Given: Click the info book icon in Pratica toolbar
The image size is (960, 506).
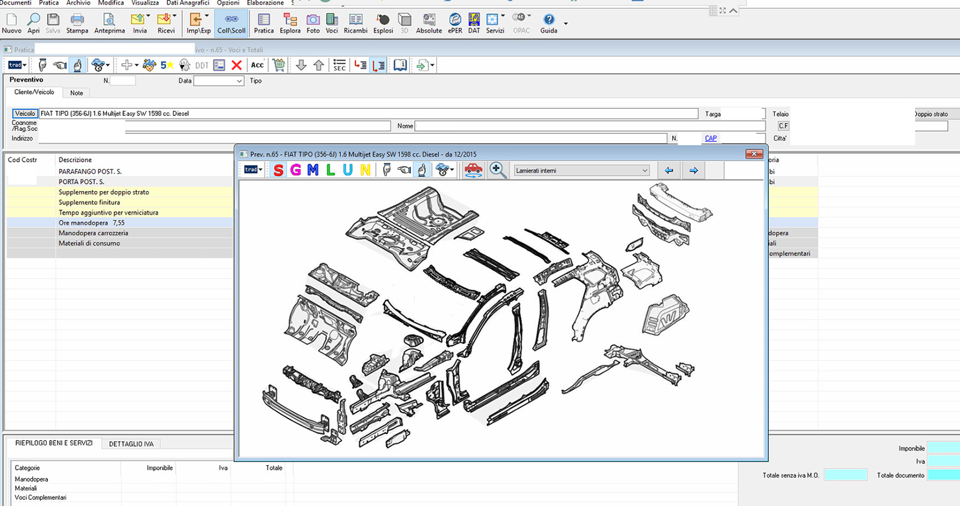Looking at the screenshot, I should (401, 65).
